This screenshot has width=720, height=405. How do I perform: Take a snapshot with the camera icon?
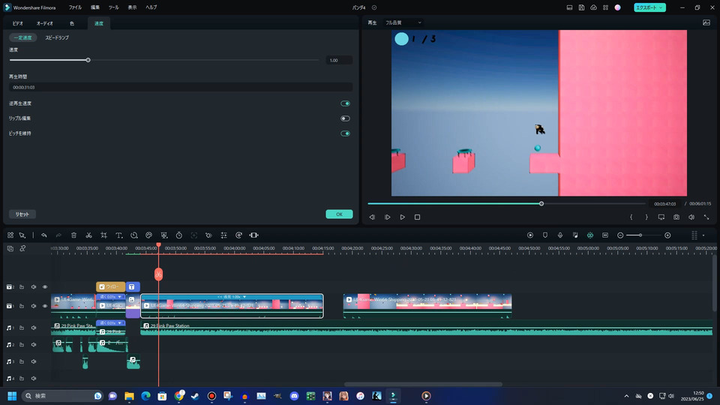pyautogui.click(x=676, y=217)
